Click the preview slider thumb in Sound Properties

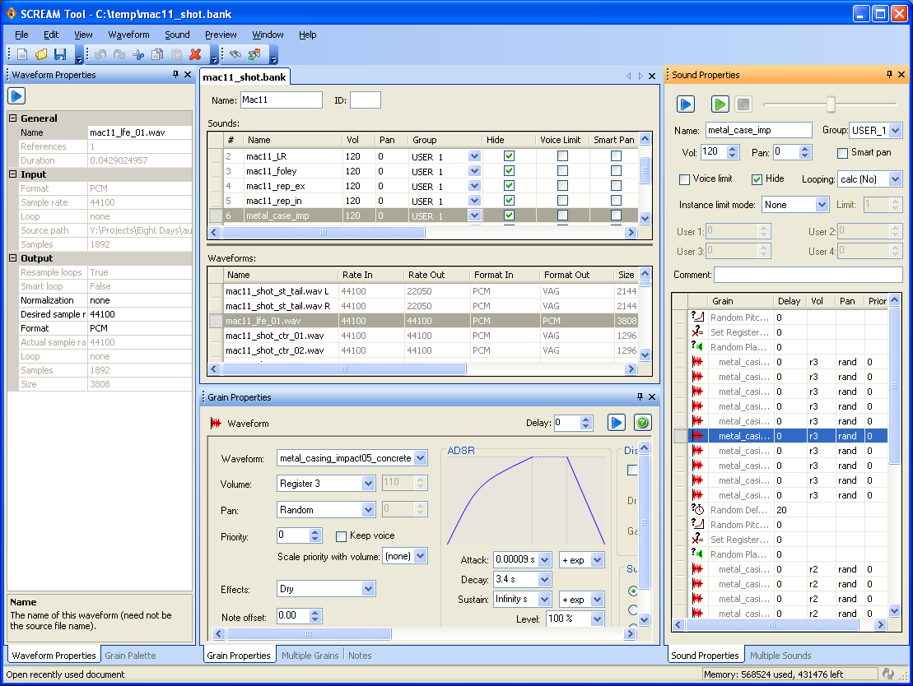[x=831, y=104]
